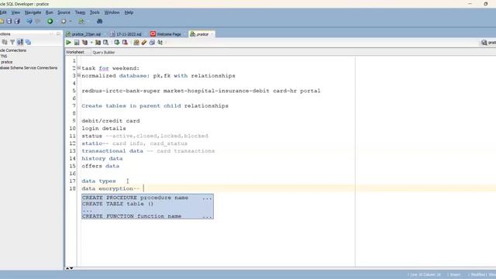The width and height of the screenshot is (496, 279).
Task: Maximize the Connections panel
Action: pyautogui.click(x=58, y=33)
